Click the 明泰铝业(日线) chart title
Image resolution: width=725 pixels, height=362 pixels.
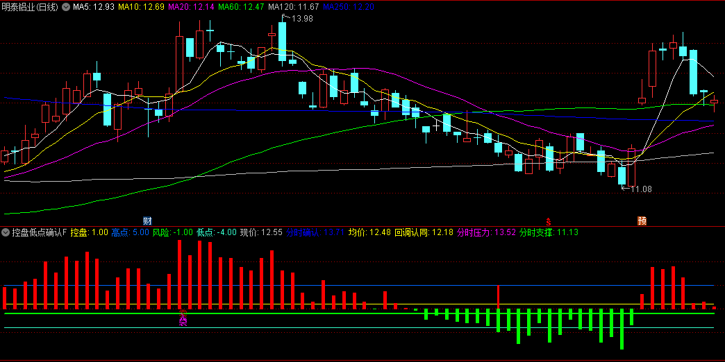pyautogui.click(x=31, y=8)
